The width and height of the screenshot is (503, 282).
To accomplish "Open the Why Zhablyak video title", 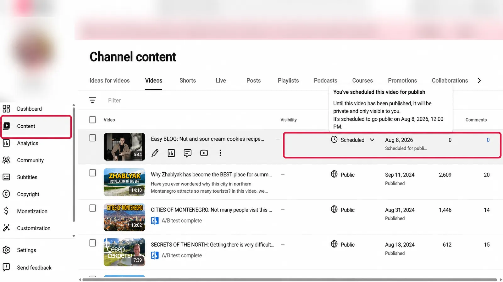I will click(211, 175).
